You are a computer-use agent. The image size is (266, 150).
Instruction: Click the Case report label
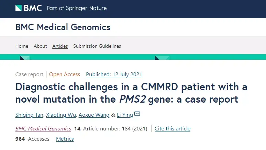(x=29, y=74)
